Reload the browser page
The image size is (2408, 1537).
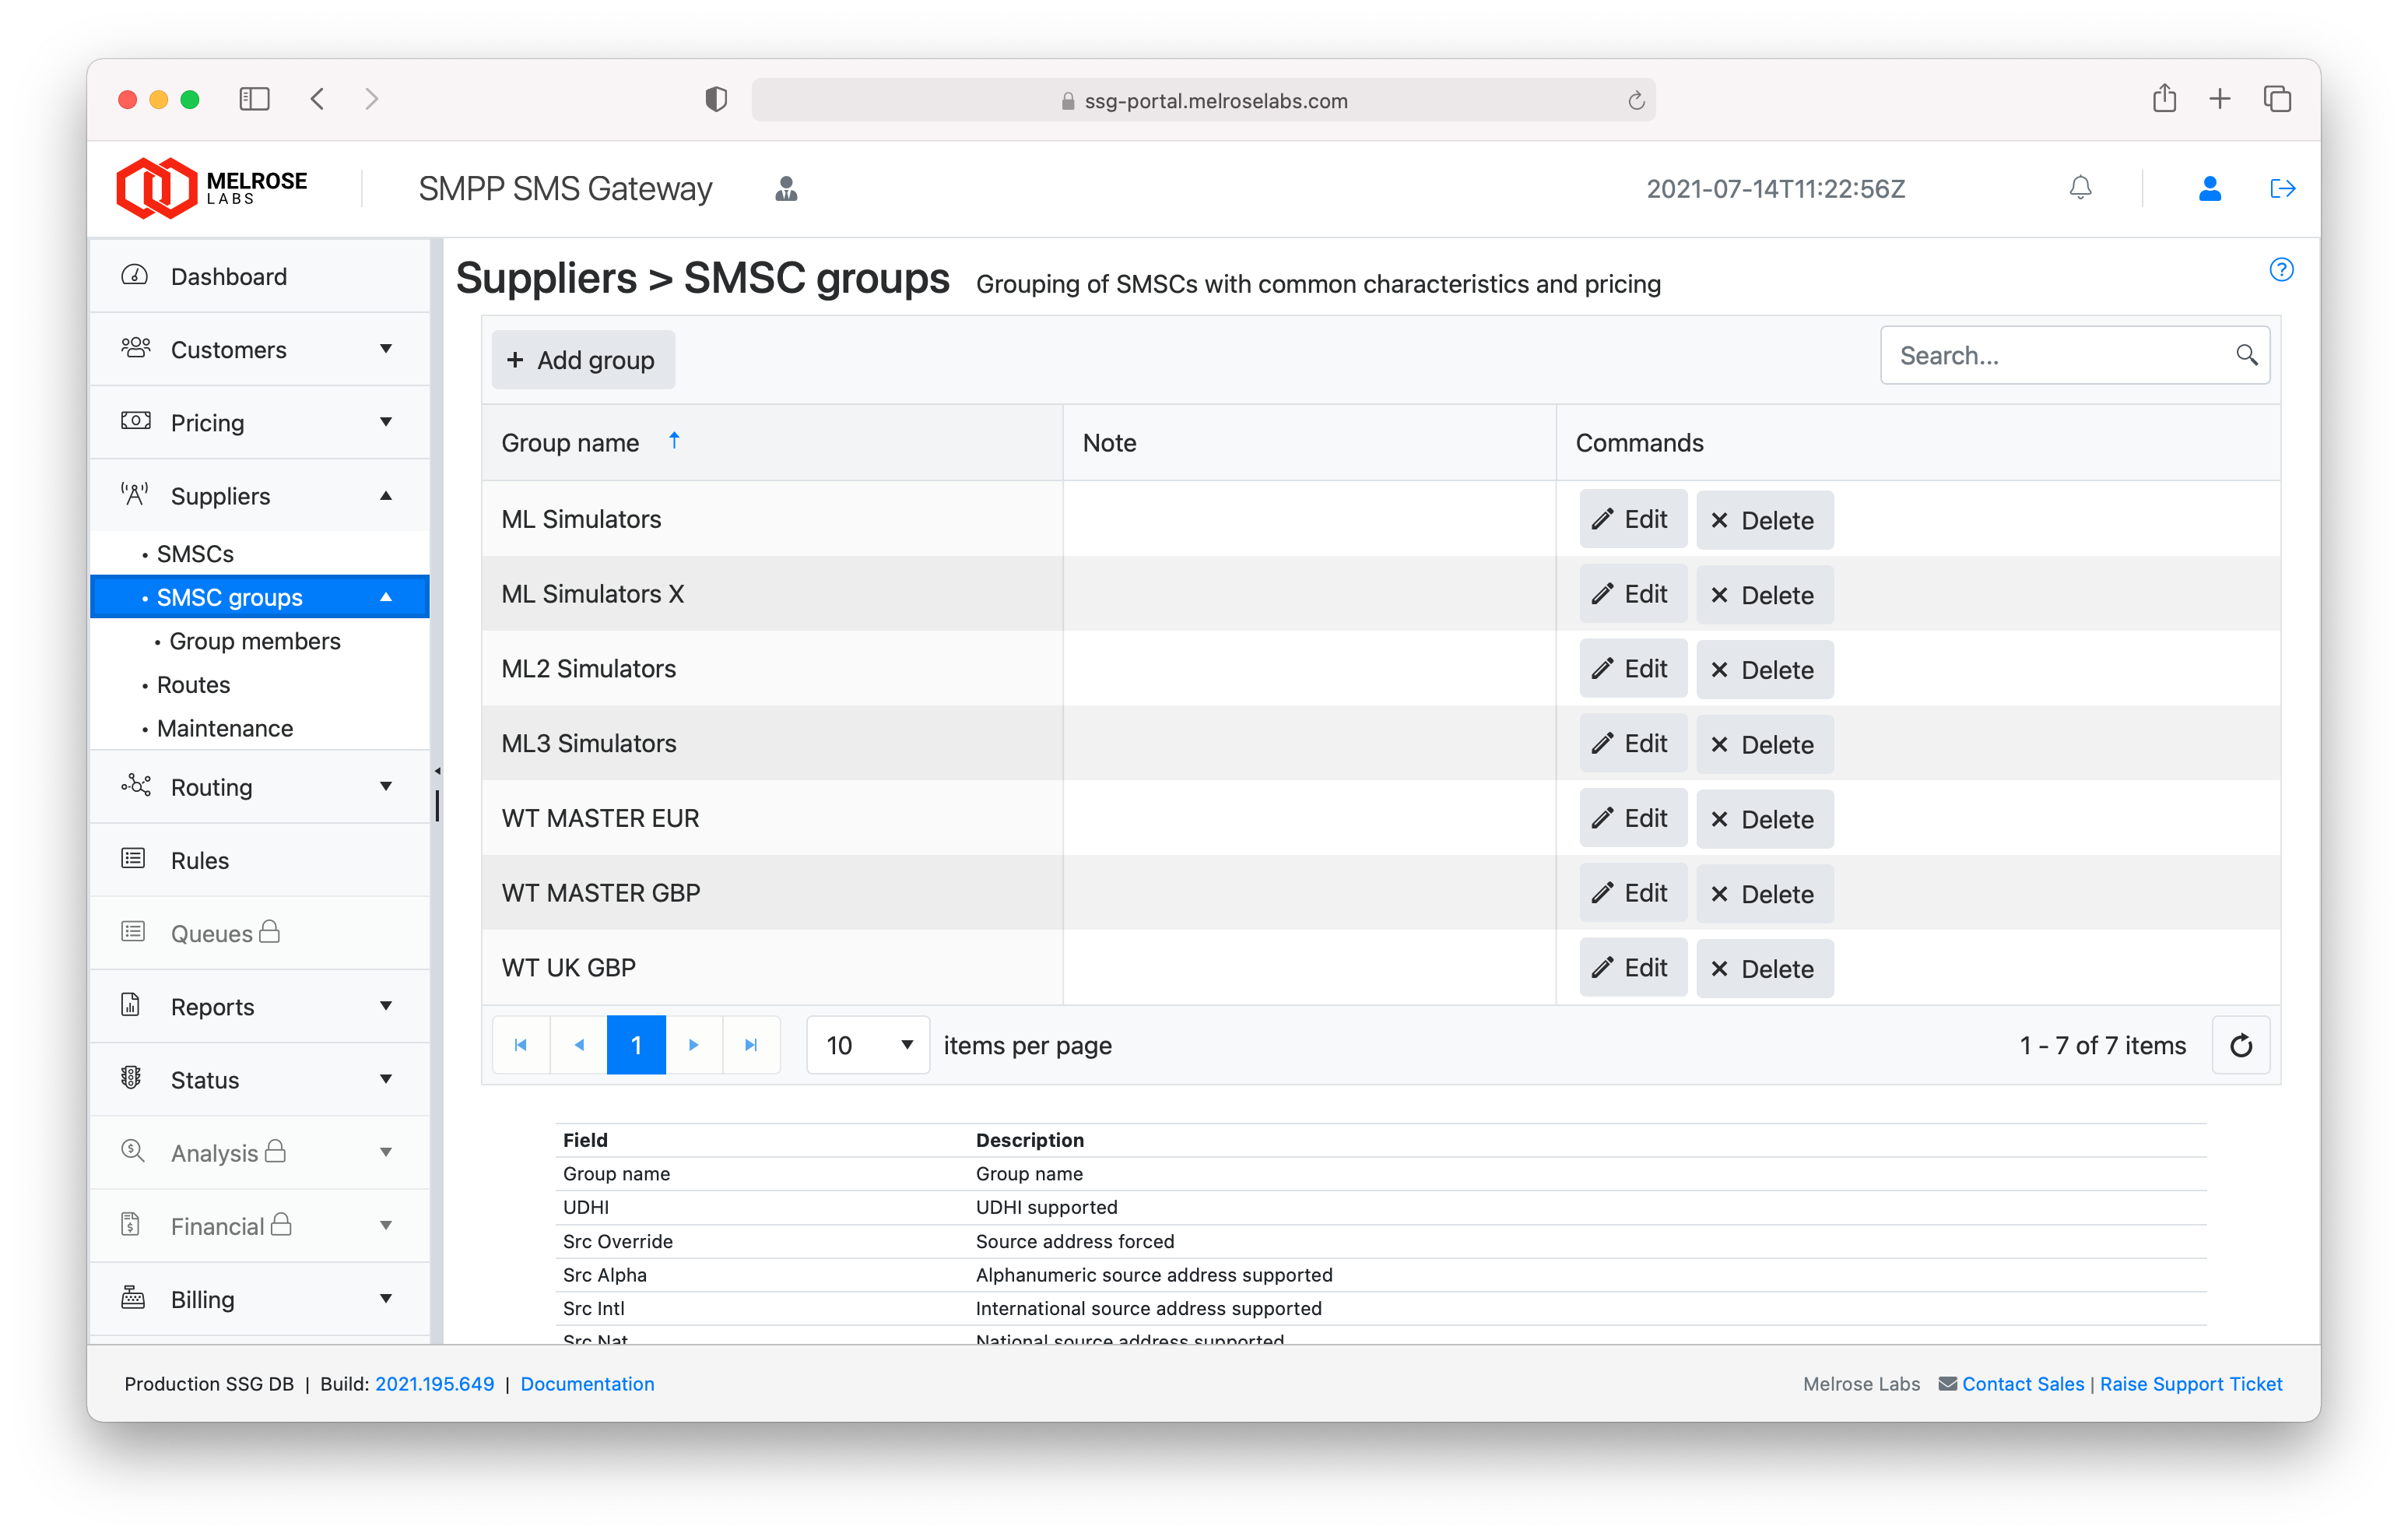pos(1636,101)
